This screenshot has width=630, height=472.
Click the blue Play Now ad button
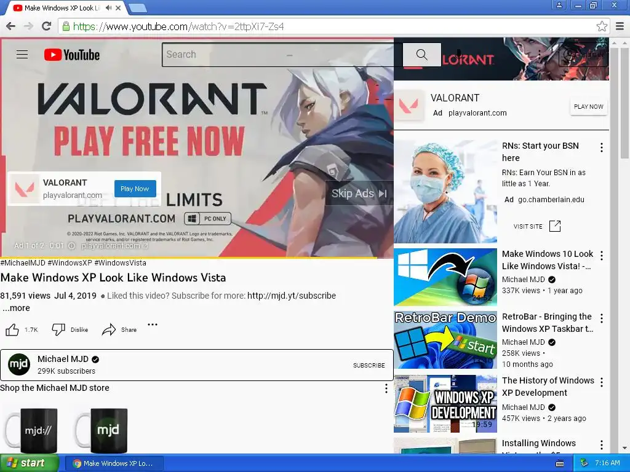point(135,189)
